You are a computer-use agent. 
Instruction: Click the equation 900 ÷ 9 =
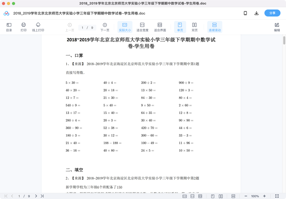point(186,83)
